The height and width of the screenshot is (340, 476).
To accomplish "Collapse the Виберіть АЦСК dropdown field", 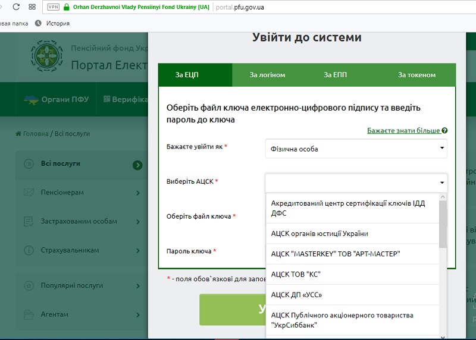I will click(x=356, y=182).
